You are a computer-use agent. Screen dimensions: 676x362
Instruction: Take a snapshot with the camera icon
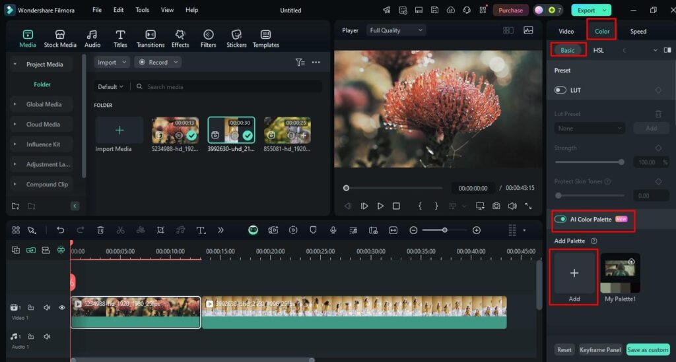(x=496, y=206)
